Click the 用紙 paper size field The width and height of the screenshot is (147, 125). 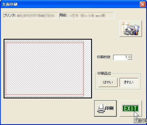point(87,15)
